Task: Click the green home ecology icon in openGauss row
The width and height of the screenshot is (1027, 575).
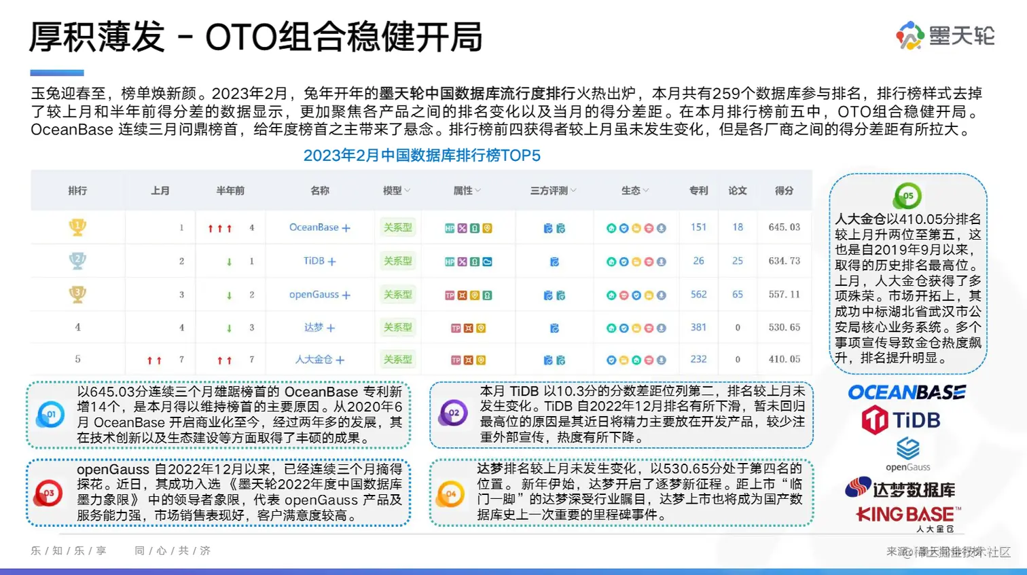Action: pos(611,295)
